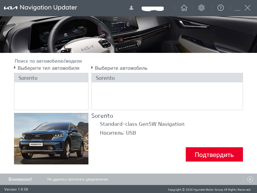Click the Standard-class Gen5W Navigation text

coord(142,124)
